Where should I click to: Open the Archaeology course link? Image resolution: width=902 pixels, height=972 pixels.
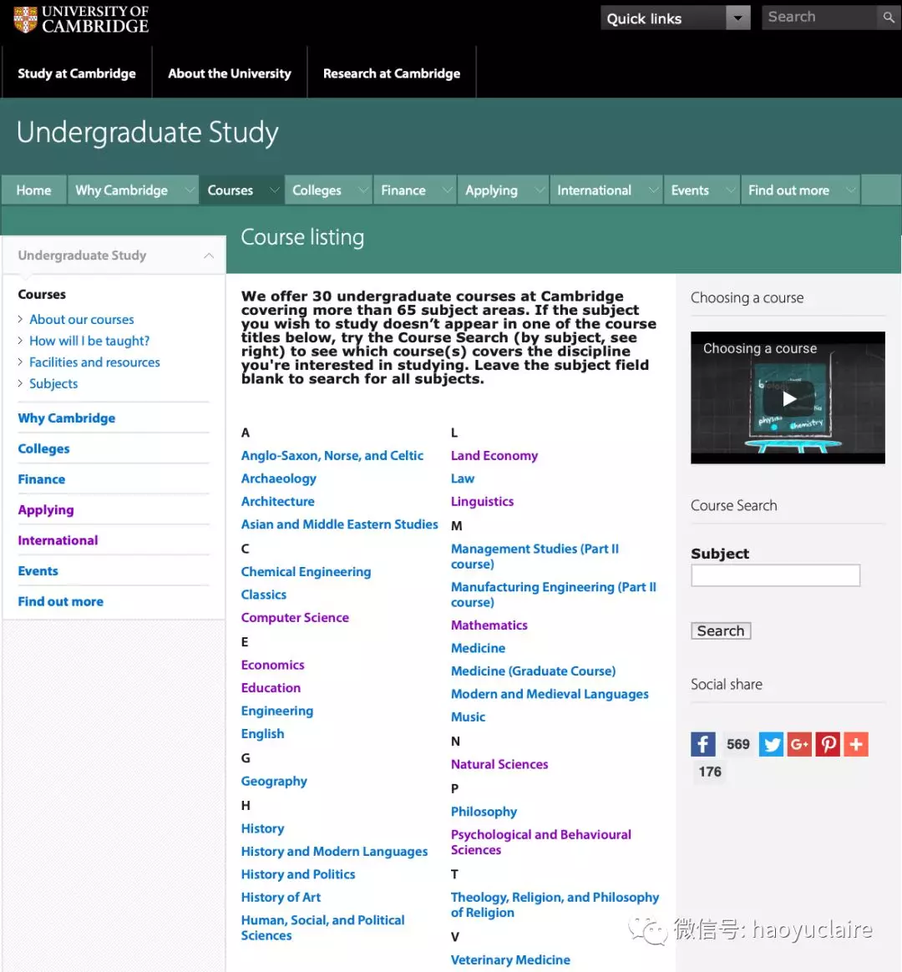point(278,478)
